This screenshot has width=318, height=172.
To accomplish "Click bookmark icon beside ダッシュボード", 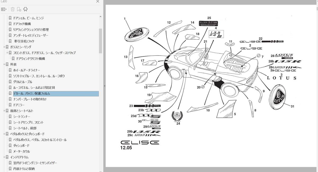I will pyautogui.click(x=10, y=146).
